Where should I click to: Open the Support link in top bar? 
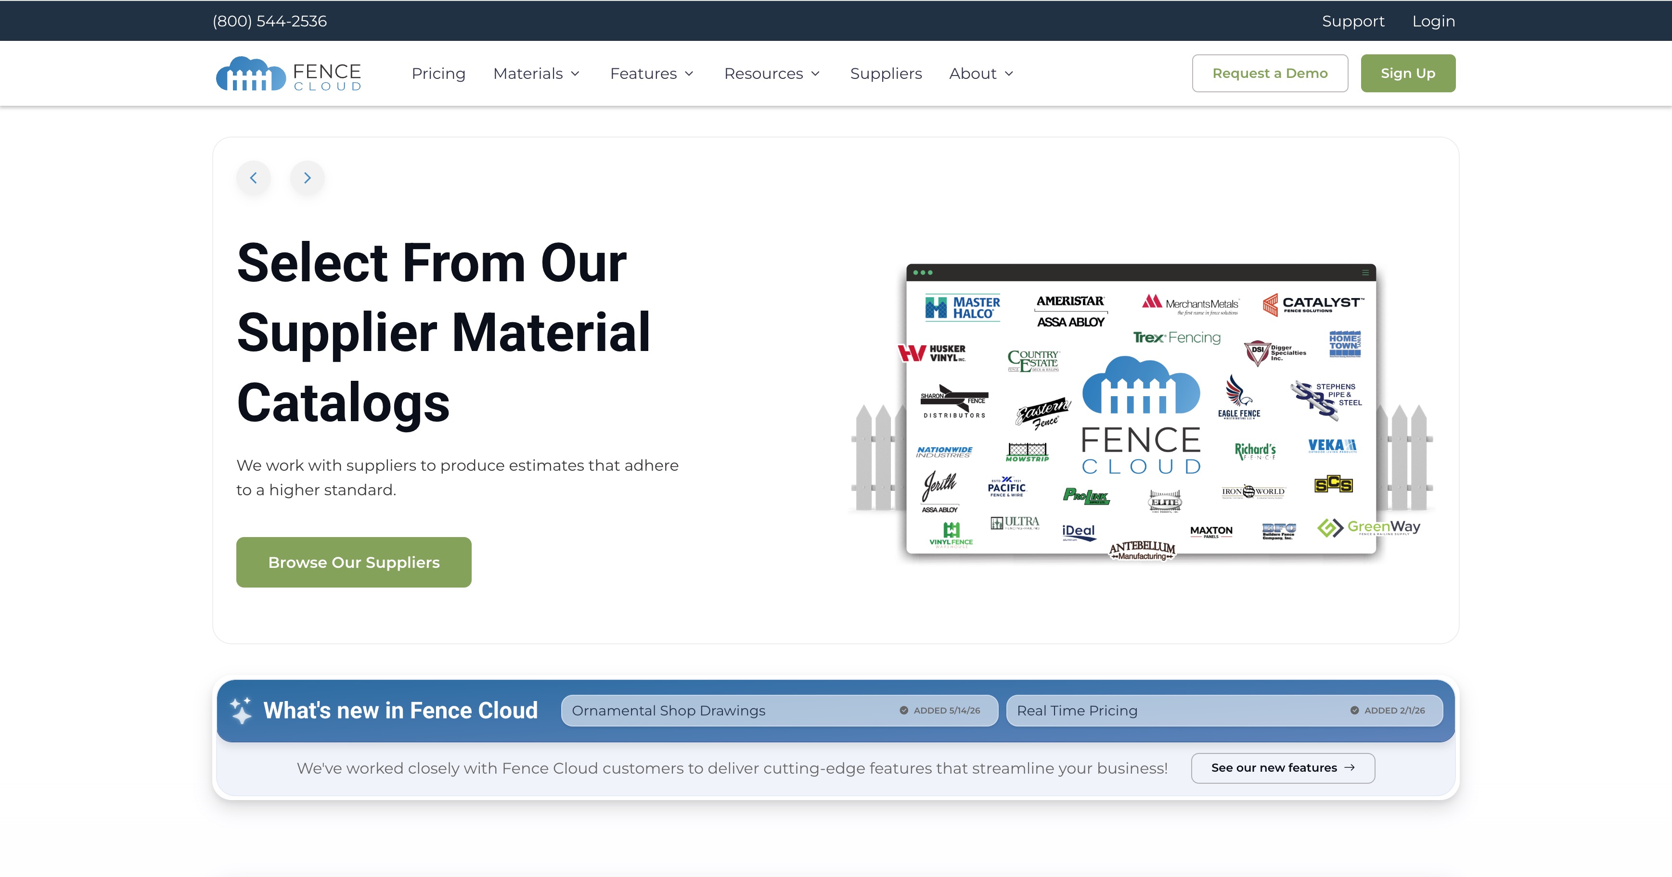(x=1353, y=21)
